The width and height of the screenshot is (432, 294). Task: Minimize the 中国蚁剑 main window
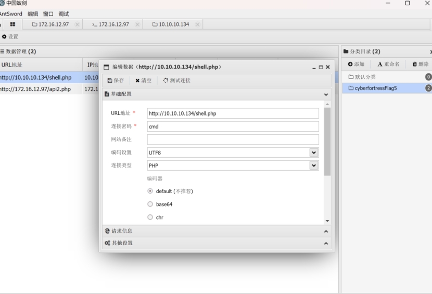click(x=388, y=3)
